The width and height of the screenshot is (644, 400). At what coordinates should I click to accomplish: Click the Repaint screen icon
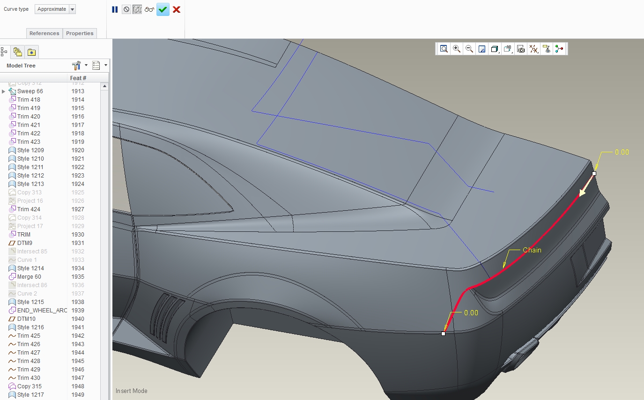[482, 49]
